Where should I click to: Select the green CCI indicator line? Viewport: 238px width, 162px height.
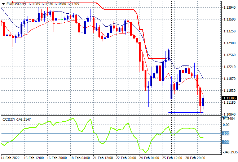[102, 143]
